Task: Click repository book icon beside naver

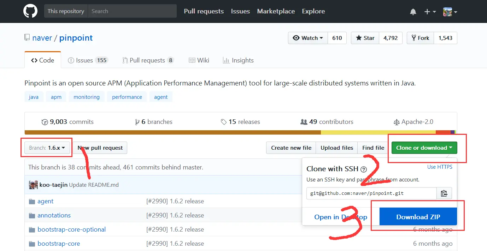Action: tap(27, 37)
